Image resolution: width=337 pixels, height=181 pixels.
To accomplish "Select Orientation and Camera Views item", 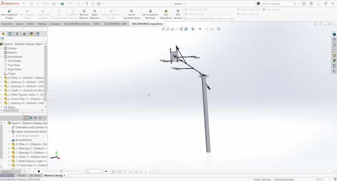I will click(x=29, y=128).
